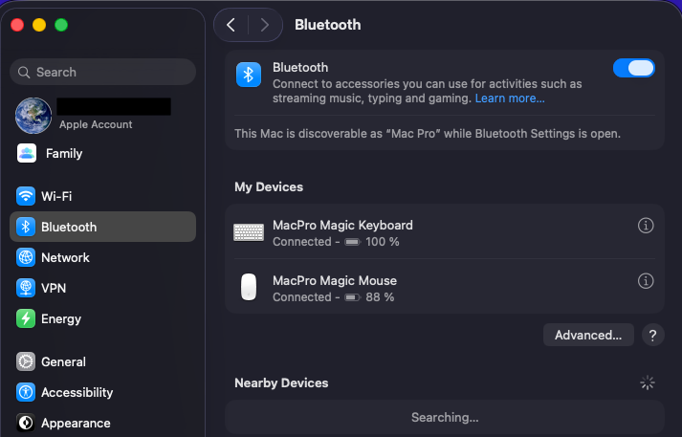This screenshot has width=682, height=437.
Task: Select MacPro Magic Mouse device name
Action: tap(335, 280)
